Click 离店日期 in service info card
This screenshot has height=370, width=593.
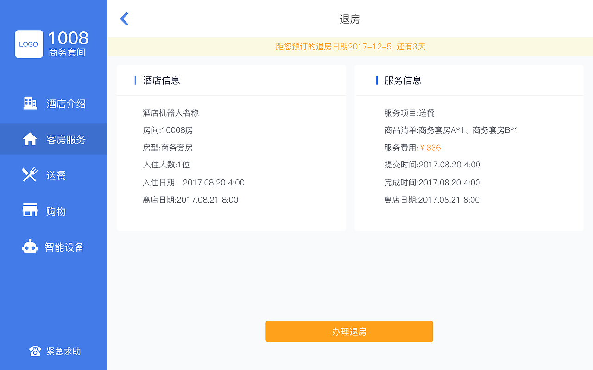pos(432,200)
